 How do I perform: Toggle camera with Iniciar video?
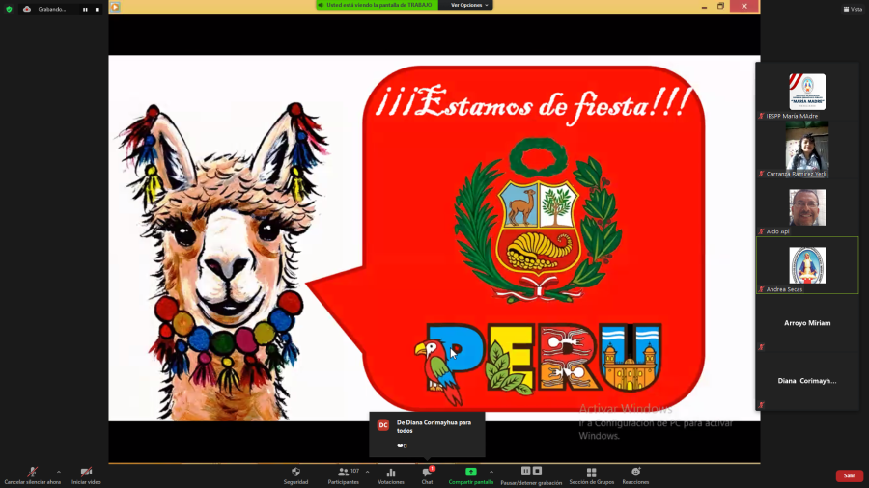(x=86, y=473)
